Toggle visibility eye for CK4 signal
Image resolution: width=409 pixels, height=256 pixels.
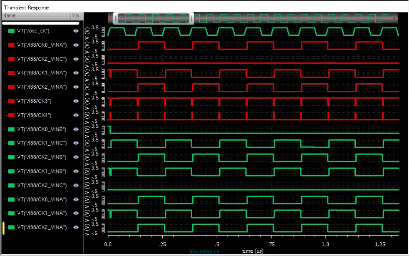point(76,115)
